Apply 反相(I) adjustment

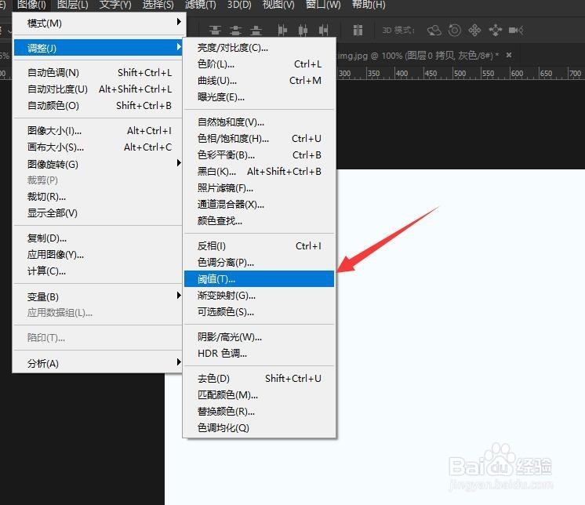click(260, 245)
